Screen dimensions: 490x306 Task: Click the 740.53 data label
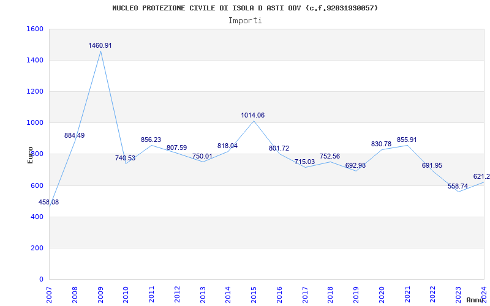click(x=125, y=159)
